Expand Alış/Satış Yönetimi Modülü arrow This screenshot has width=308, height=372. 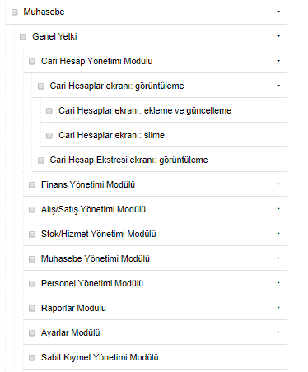point(278,209)
